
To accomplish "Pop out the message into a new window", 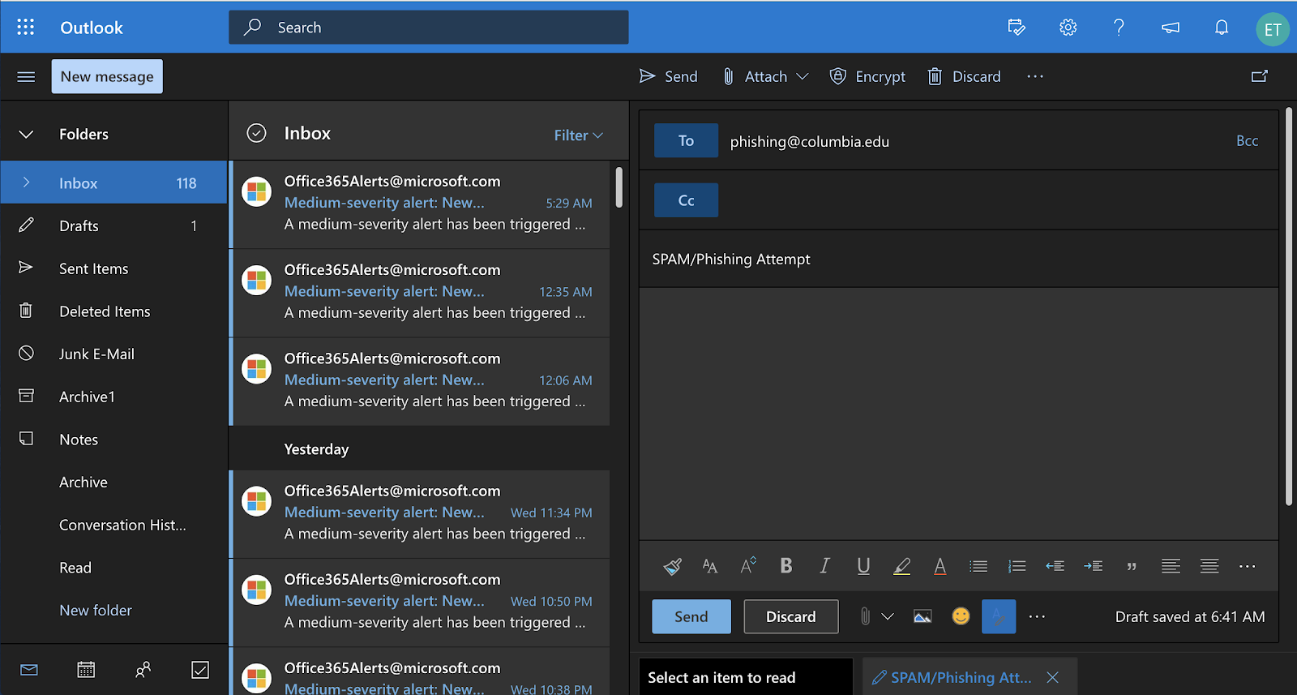I will [x=1260, y=76].
